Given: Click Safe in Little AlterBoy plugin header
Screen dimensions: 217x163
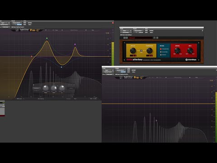Looking at the screenshot, I should 146,33.
